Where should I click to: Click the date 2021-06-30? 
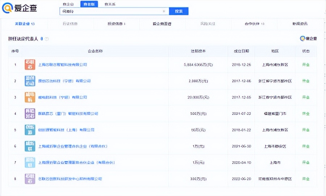pos(241,146)
